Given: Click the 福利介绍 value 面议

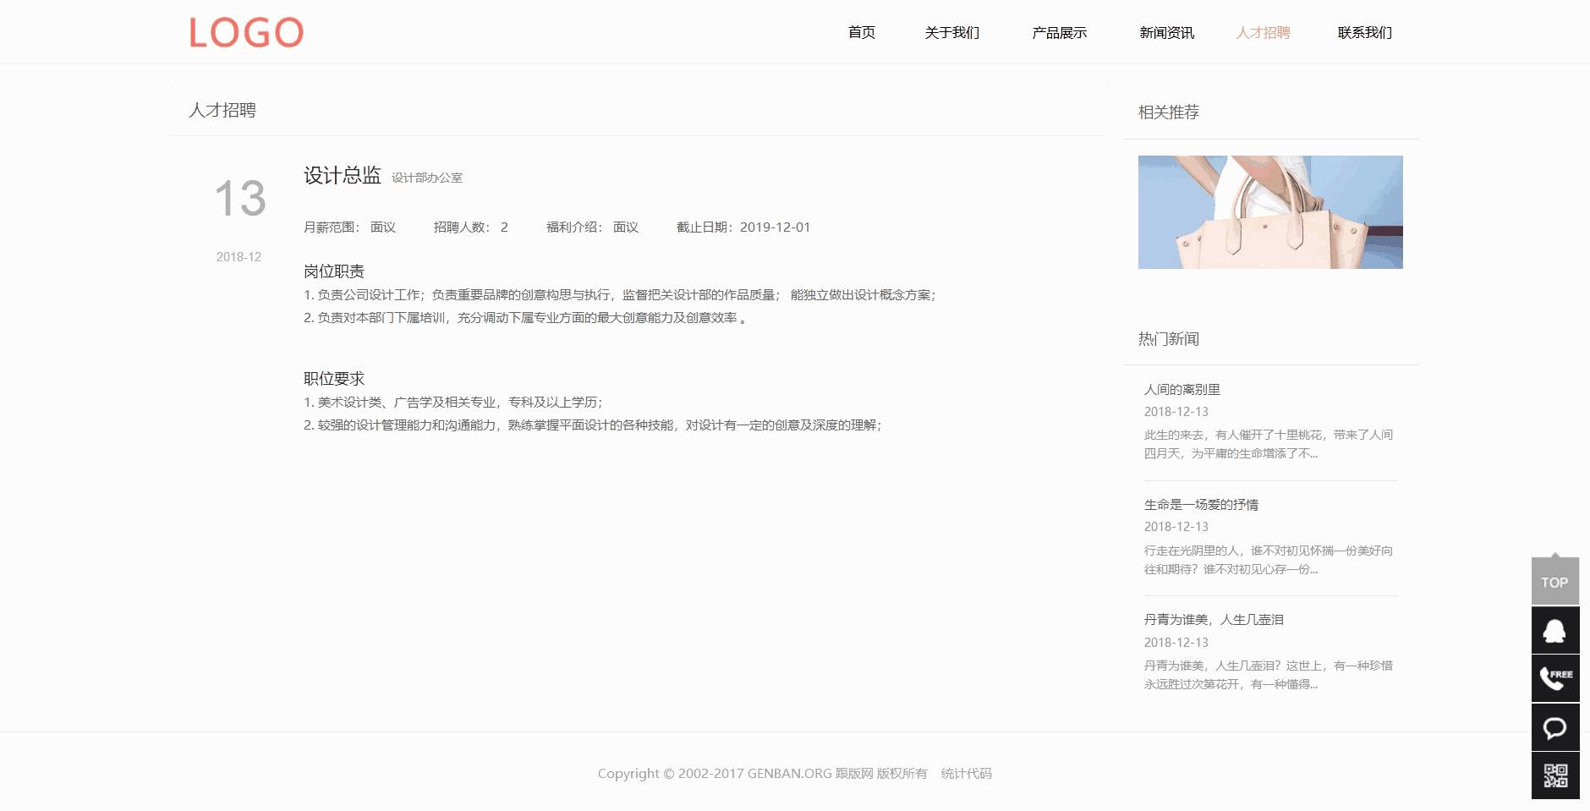Looking at the screenshot, I should point(626,227).
